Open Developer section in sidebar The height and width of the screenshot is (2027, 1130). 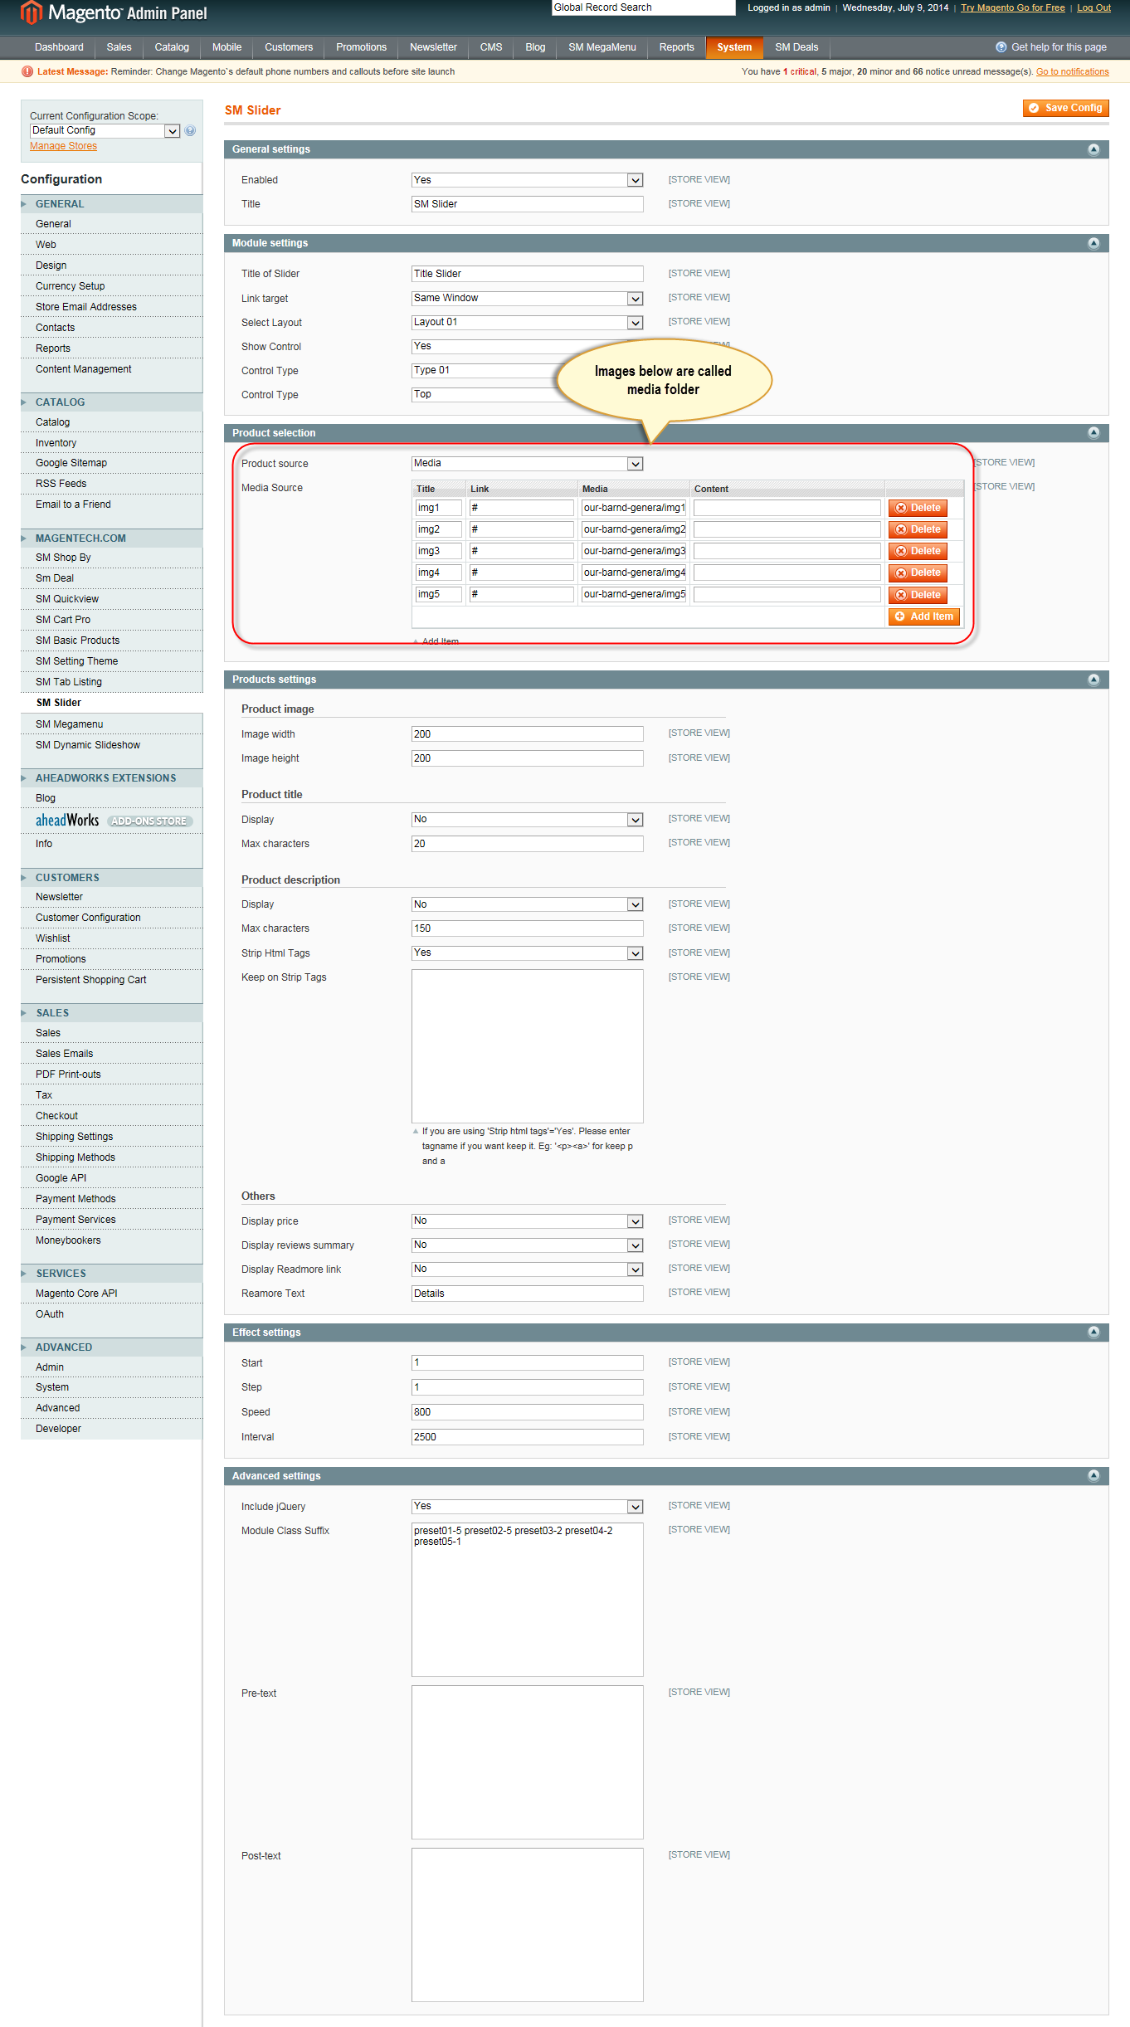click(x=58, y=1429)
